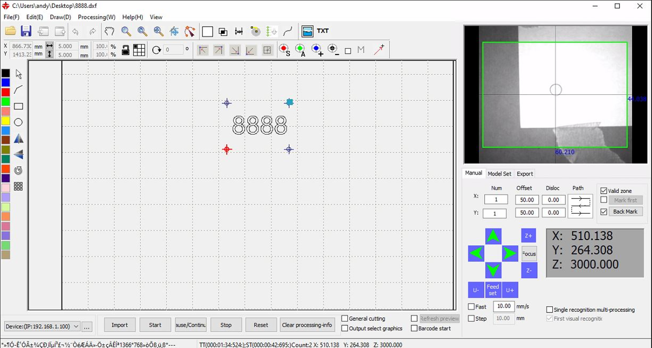
Task: Select the Pan hand tool
Action: (109, 31)
